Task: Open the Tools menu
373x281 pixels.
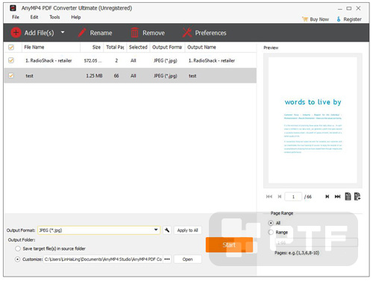Action: pos(54,17)
